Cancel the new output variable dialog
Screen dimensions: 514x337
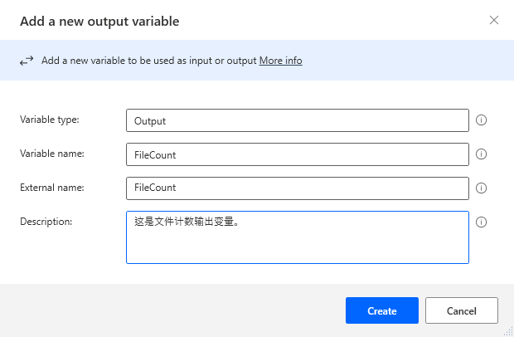click(462, 310)
